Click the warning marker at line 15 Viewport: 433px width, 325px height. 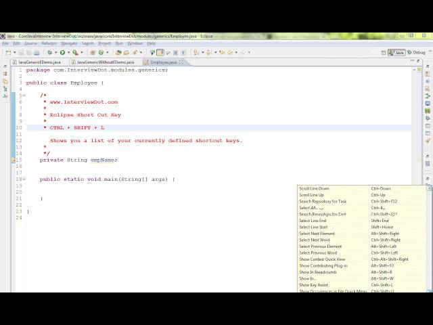point(14,160)
